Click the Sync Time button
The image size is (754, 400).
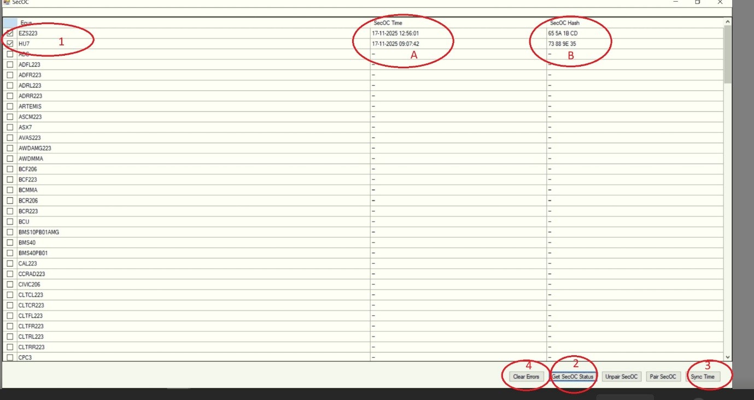click(x=703, y=377)
